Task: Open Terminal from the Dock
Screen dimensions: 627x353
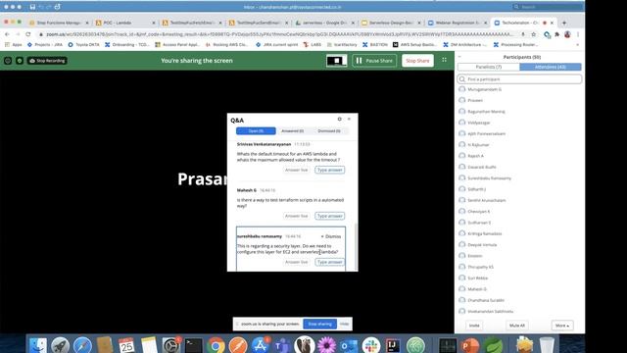Action: click(194, 345)
